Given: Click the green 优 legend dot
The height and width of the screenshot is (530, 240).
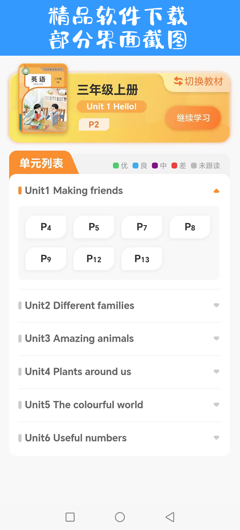Looking at the screenshot, I should (x=116, y=166).
